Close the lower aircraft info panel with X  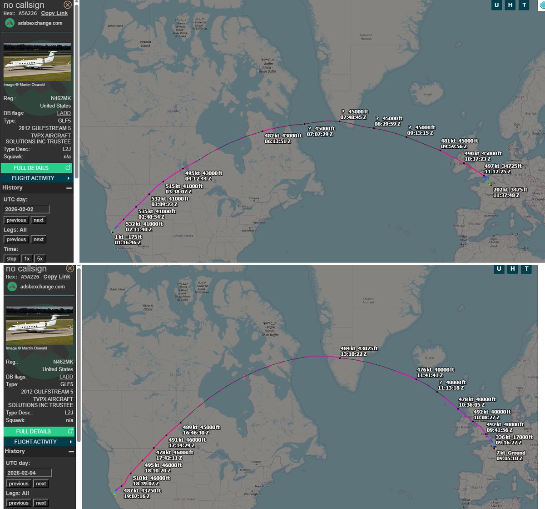[x=69, y=268]
